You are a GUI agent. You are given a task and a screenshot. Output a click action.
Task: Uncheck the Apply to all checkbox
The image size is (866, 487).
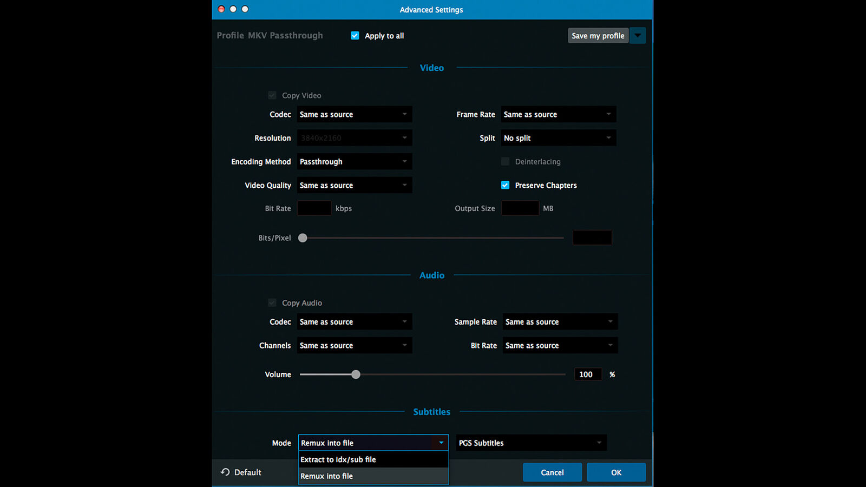[355, 36]
